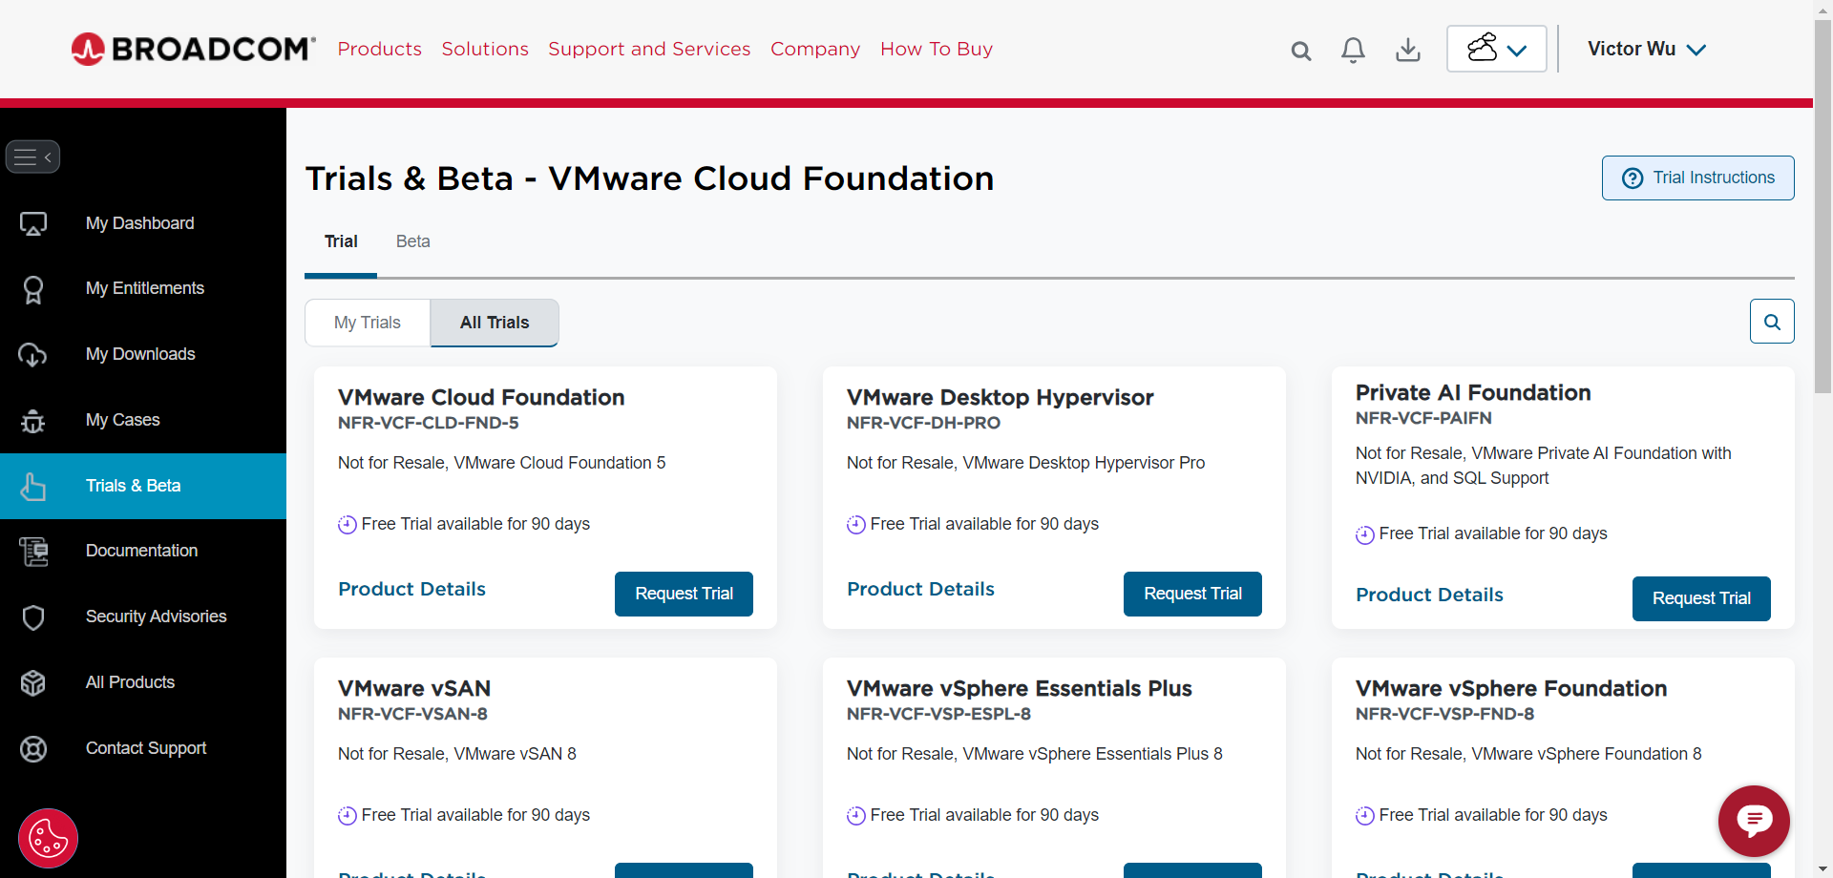
Task: Switch to the Beta tab
Action: click(x=412, y=241)
